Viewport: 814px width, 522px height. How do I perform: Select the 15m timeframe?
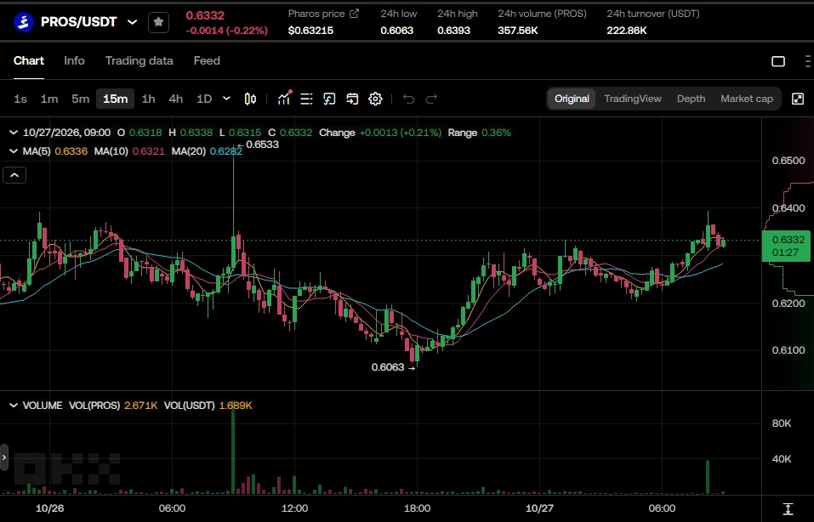point(115,99)
